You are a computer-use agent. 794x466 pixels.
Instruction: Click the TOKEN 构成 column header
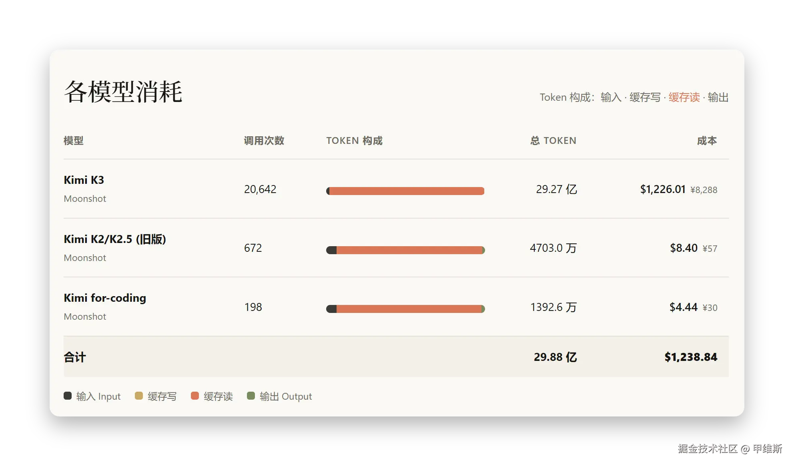pos(355,141)
